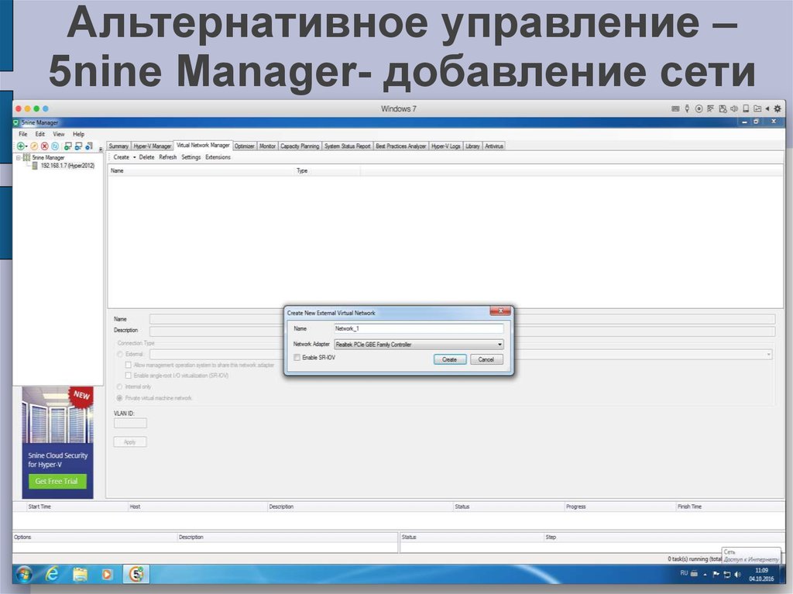This screenshot has width=793, height=594.
Task: Open Windows Media Player taskbar icon
Action: click(x=107, y=575)
